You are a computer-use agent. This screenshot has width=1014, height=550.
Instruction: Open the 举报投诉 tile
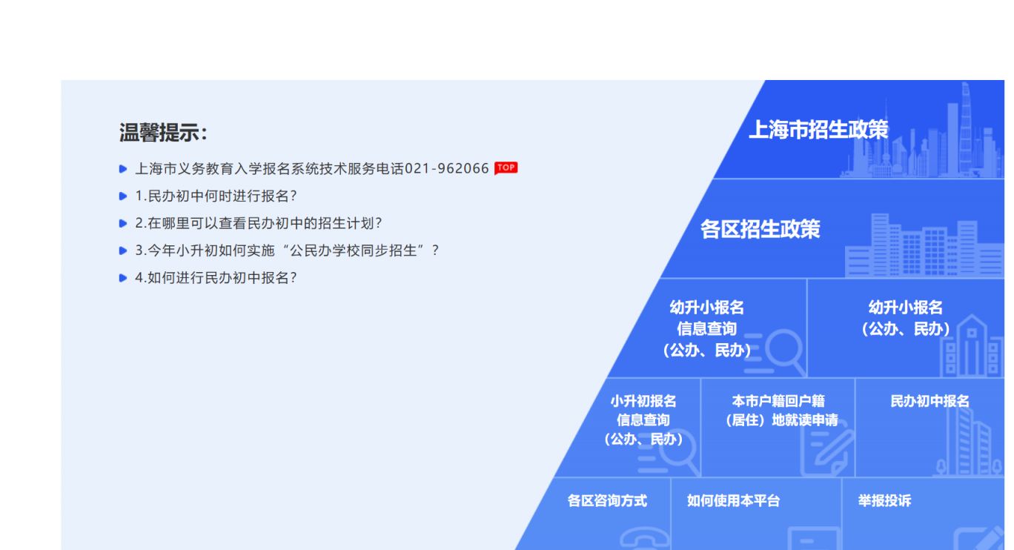tap(924, 514)
